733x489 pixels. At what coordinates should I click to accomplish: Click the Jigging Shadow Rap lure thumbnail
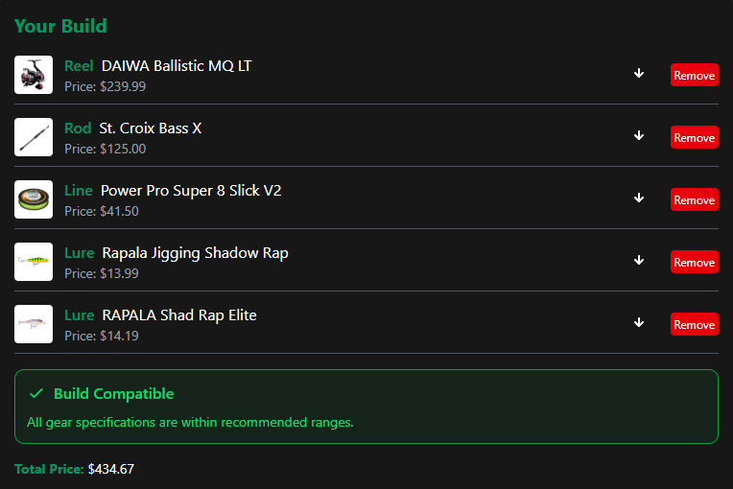click(x=34, y=262)
